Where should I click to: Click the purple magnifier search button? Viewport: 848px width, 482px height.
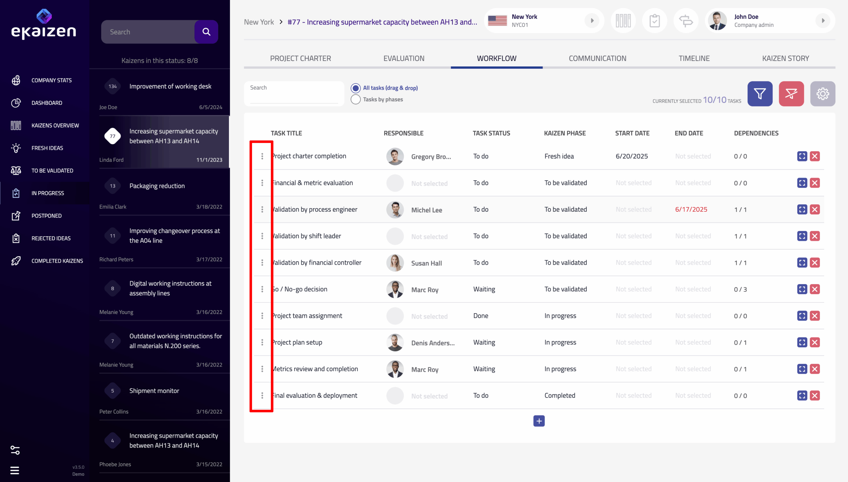tap(206, 32)
